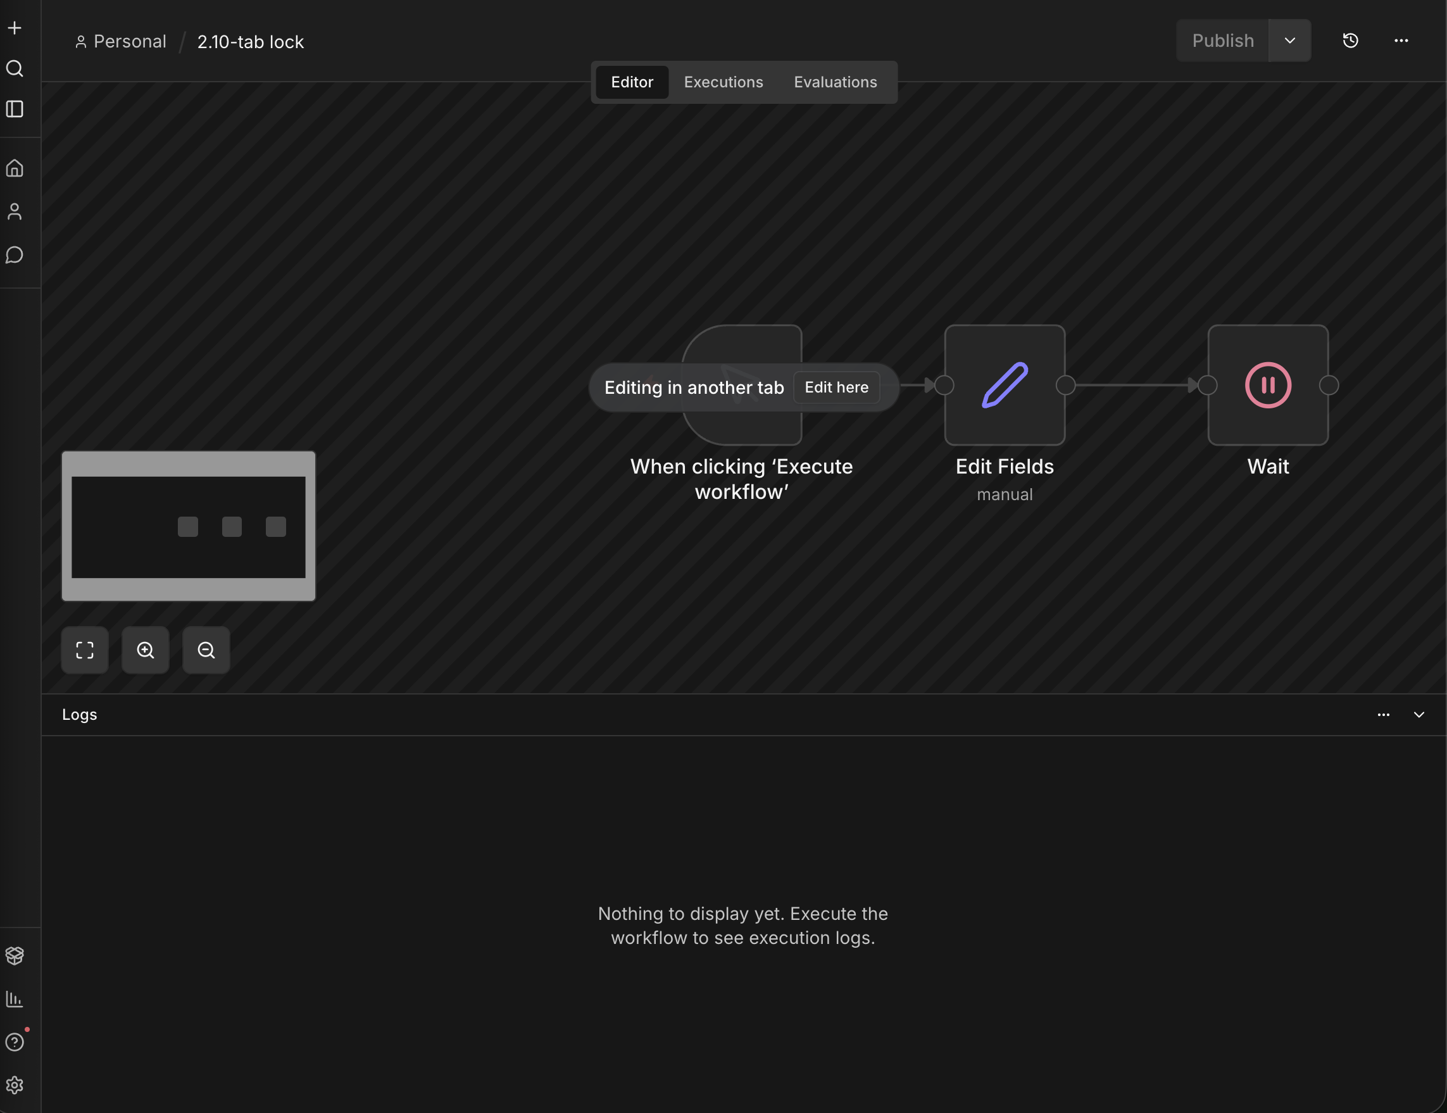Click the Edit here button
The height and width of the screenshot is (1113, 1447).
coord(836,387)
